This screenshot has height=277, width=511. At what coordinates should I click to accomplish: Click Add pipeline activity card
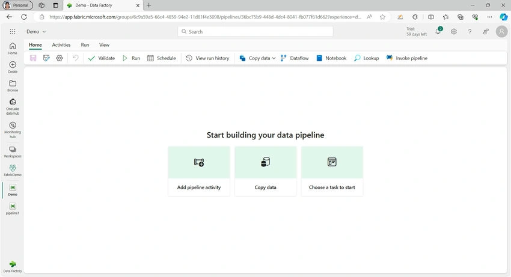point(199,171)
